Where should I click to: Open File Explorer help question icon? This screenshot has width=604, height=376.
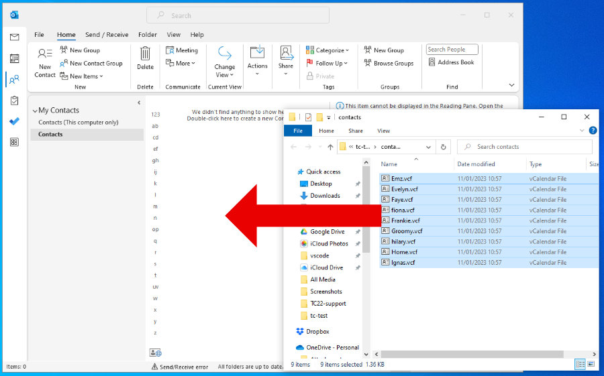pyautogui.click(x=593, y=131)
